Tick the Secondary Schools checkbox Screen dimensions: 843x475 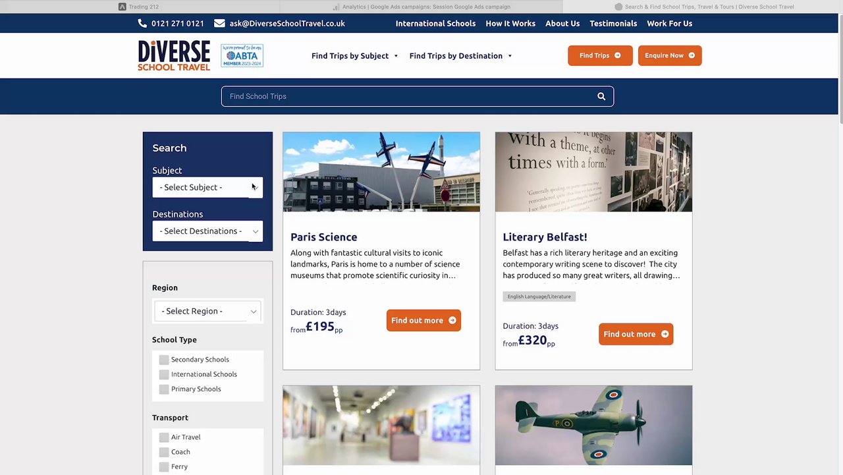point(164,360)
